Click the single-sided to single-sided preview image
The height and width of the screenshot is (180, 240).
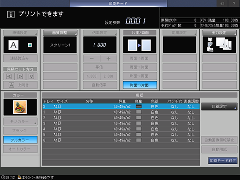pos(139,45)
